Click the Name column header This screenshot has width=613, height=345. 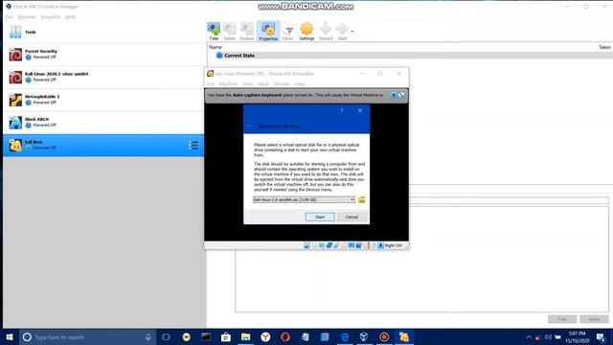216,47
